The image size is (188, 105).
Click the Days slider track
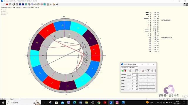tap(147, 83)
